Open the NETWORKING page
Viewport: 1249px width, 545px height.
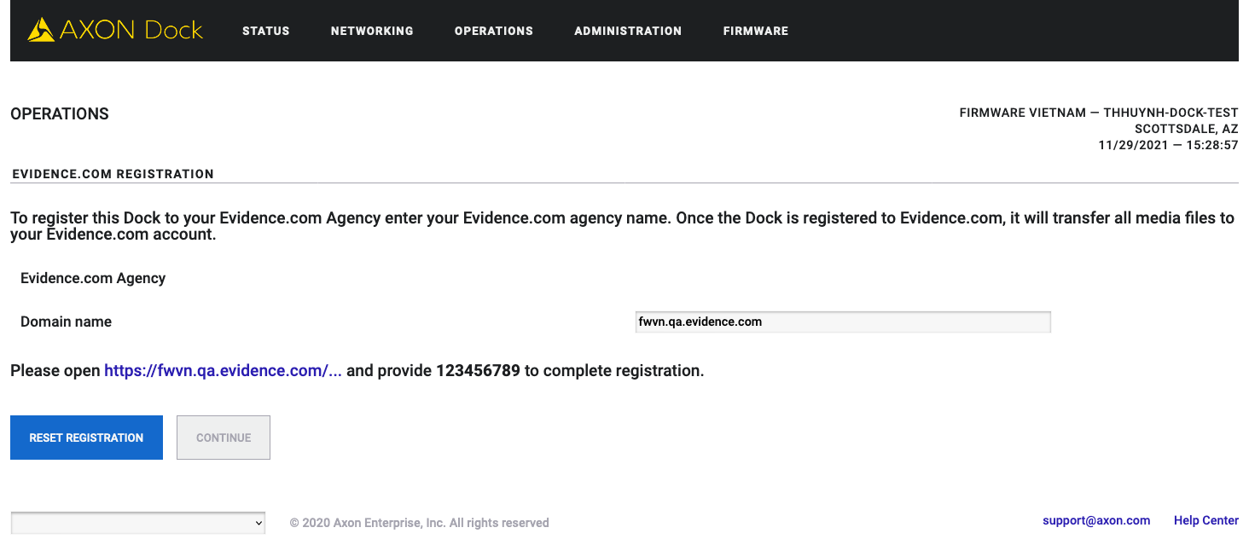[371, 31]
